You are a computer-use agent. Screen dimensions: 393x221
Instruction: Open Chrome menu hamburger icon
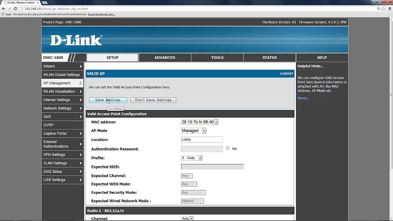[389, 9]
